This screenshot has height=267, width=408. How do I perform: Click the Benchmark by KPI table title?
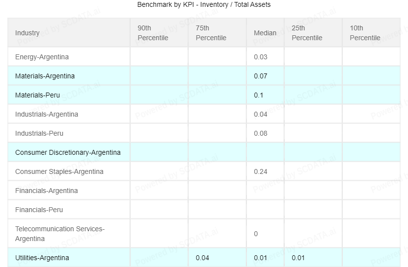point(204,4)
